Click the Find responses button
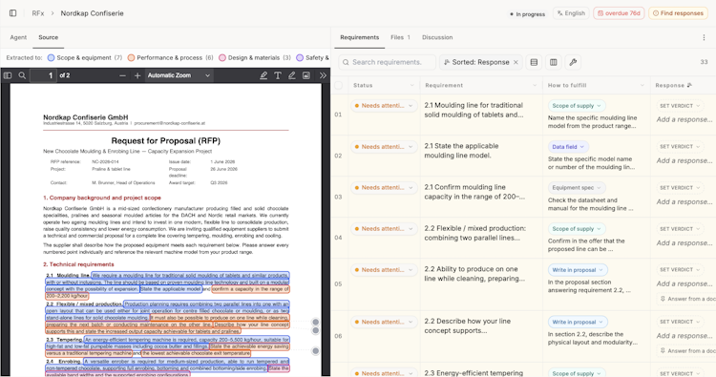This screenshot has width=716, height=377. (678, 13)
